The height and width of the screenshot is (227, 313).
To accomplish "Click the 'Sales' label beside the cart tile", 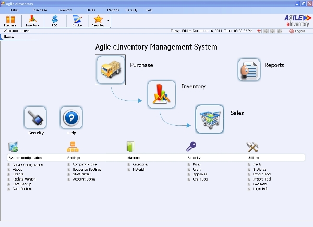I will (x=237, y=113).
